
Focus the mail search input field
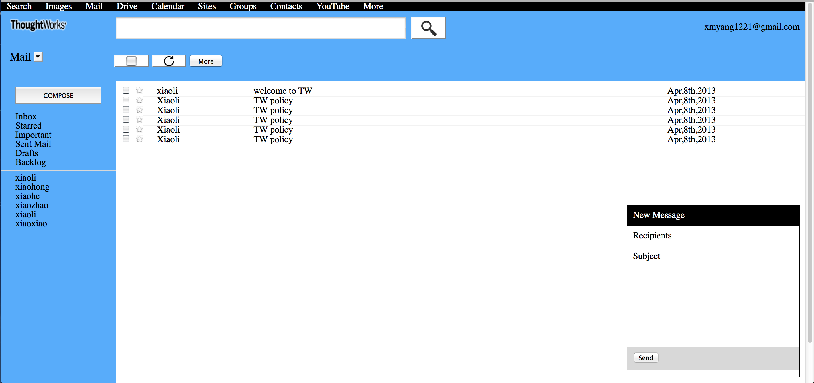[x=260, y=28]
